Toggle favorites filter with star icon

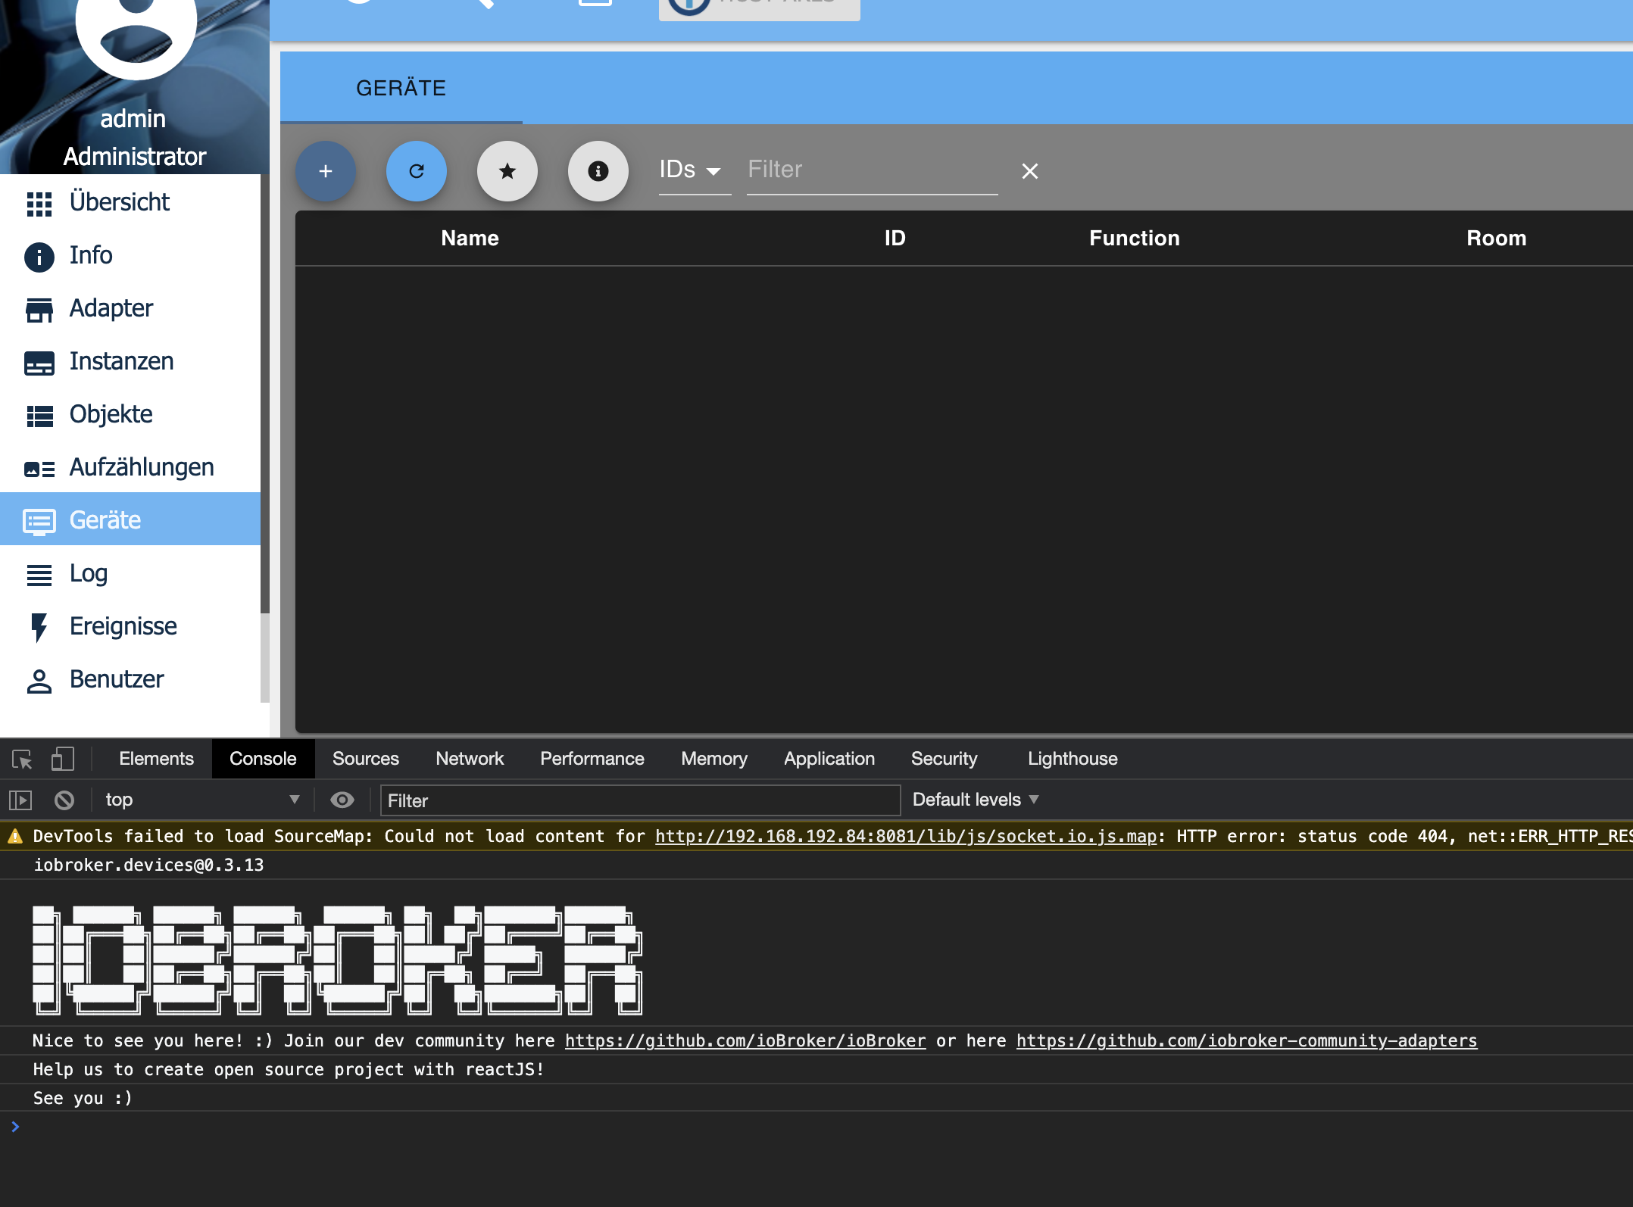507,171
